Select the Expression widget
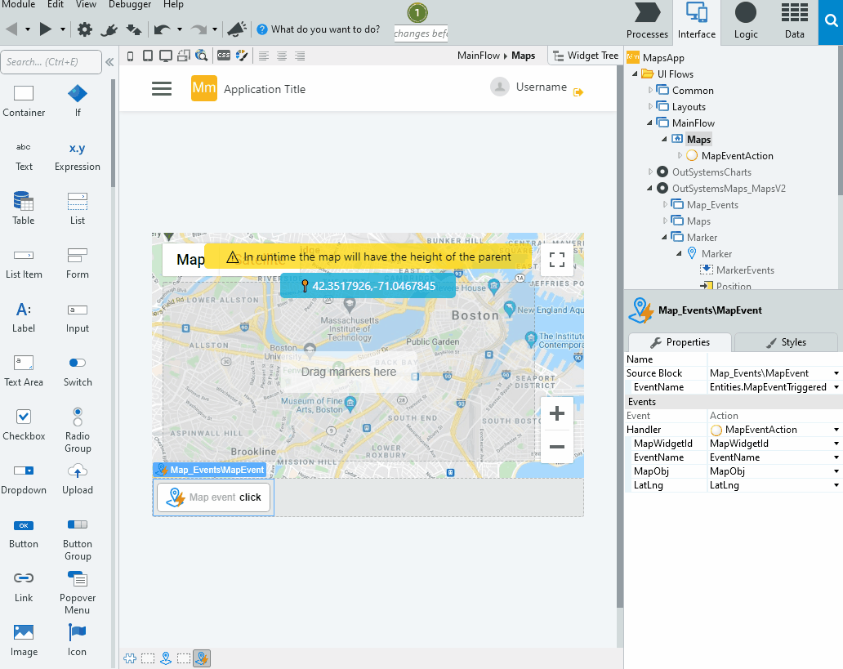 tap(78, 156)
